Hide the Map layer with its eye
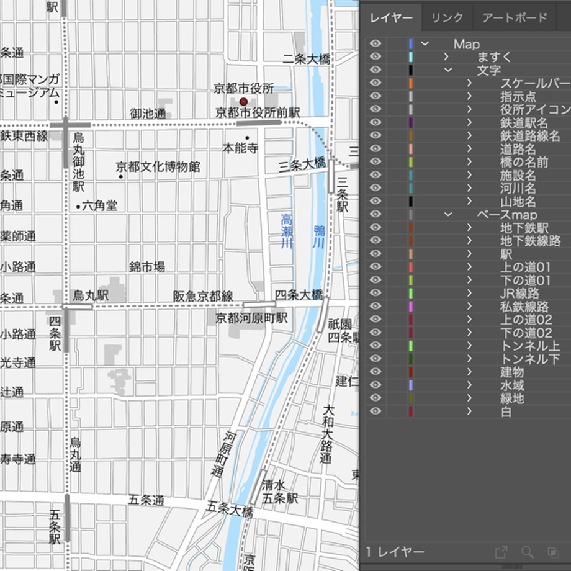 (x=375, y=43)
